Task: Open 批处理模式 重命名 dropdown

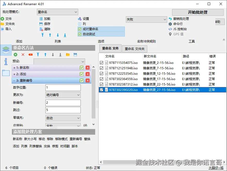Action: point(58,12)
